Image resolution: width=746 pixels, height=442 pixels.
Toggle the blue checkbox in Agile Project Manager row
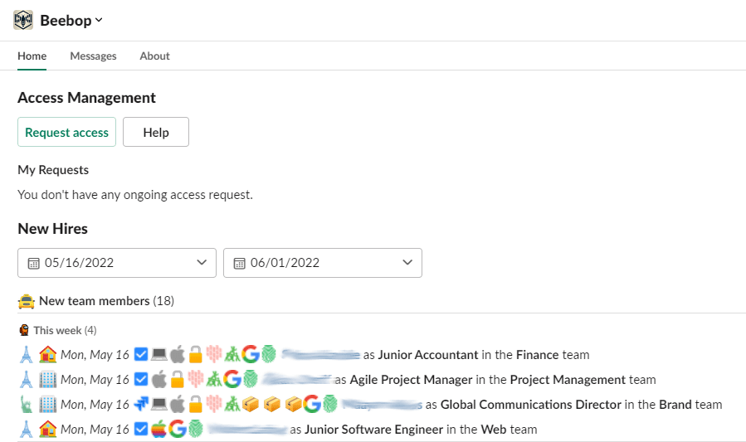point(140,380)
